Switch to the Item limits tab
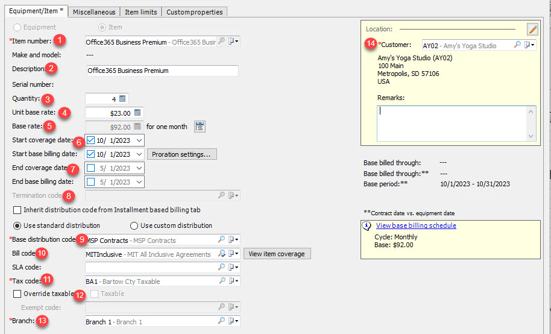 (x=140, y=12)
